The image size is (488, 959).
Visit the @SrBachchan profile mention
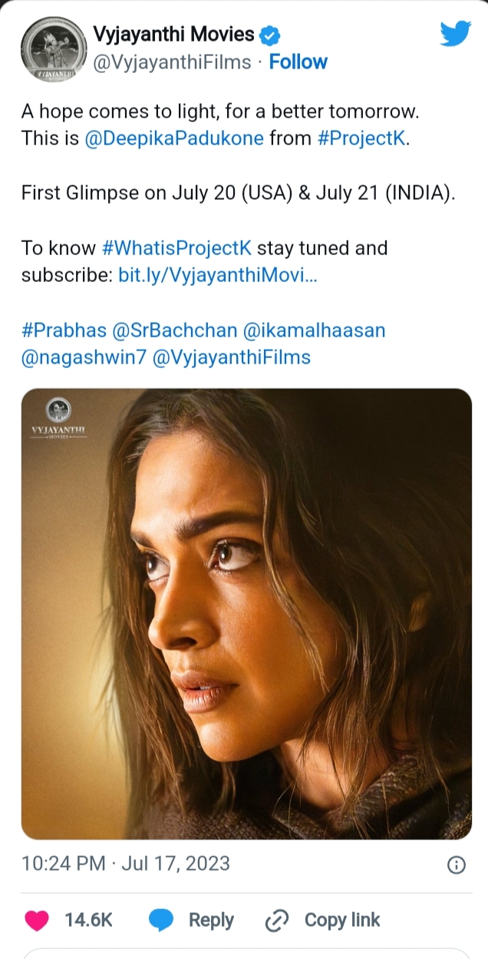click(174, 330)
